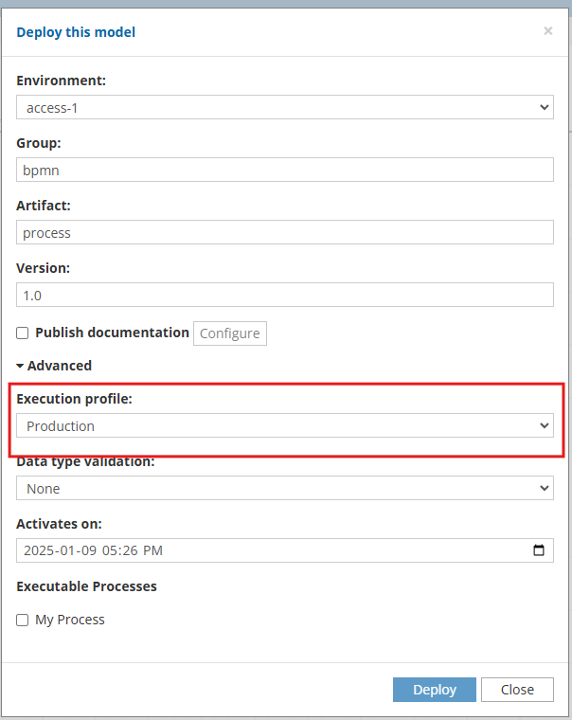
Task: Click the Group field containing bpmn
Action: click(x=285, y=170)
